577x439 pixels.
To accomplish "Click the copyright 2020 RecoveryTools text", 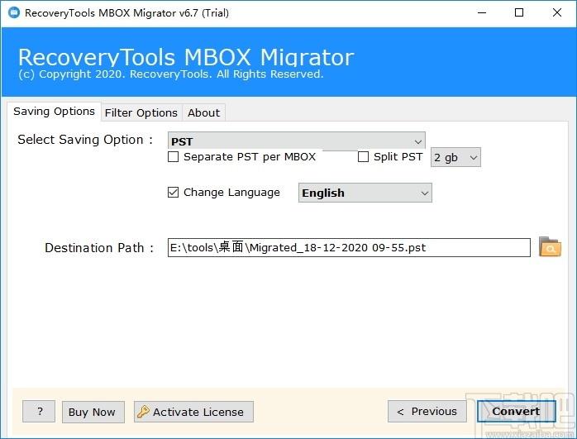I will [171, 74].
